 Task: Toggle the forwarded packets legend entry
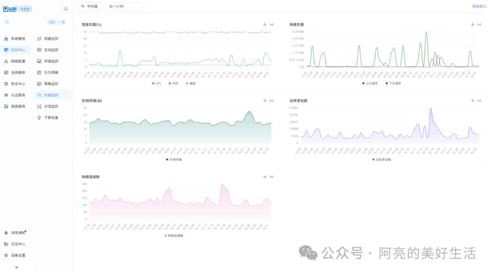coord(382,160)
